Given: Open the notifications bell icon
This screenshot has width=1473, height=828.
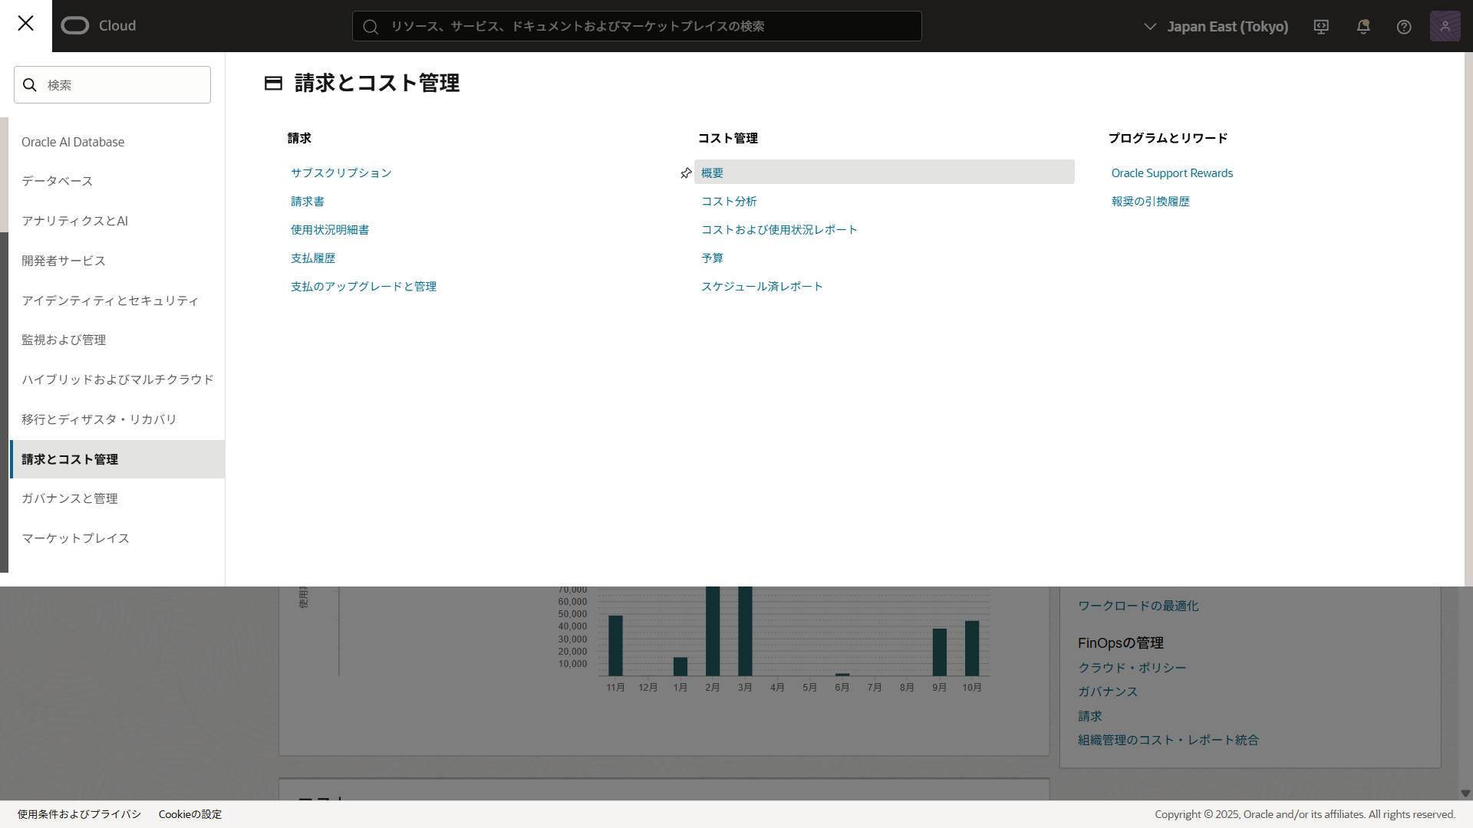Looking at the screenshot, I should [x=1363, y=27].
